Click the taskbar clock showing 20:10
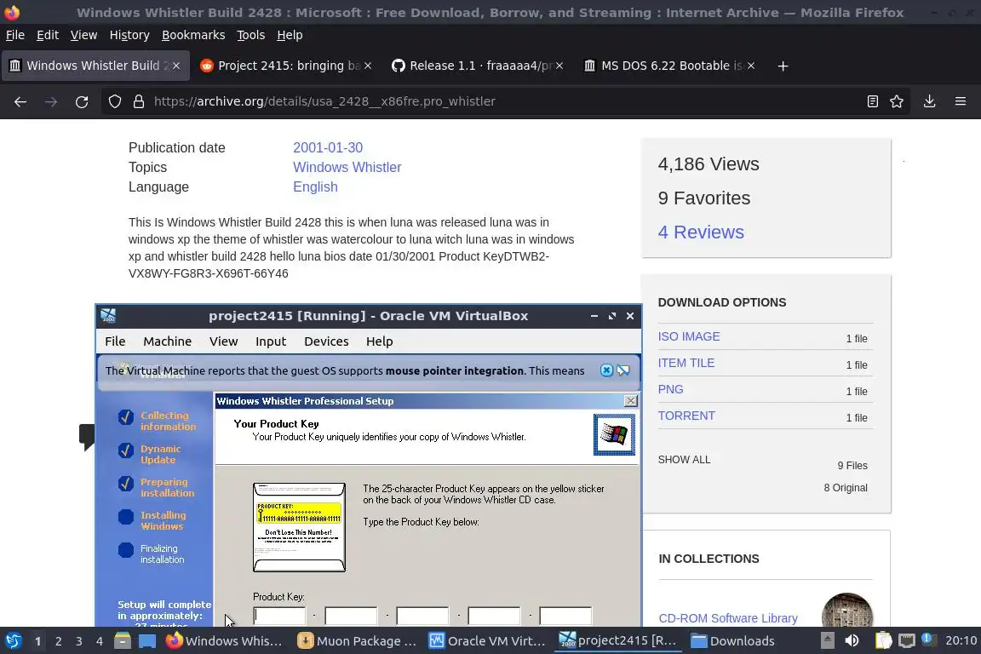Viewport: 981px width, 654px height. click(961, 641)
